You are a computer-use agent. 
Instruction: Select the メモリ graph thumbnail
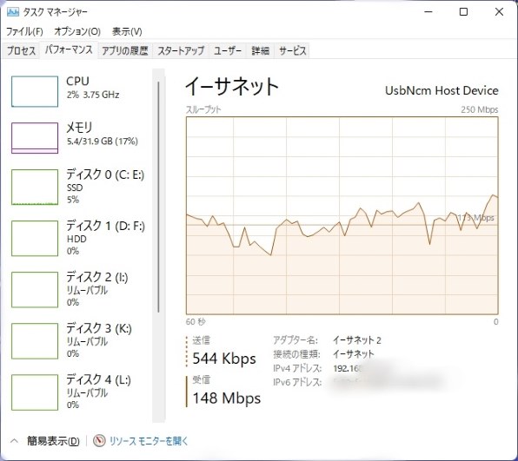[35, 138]
